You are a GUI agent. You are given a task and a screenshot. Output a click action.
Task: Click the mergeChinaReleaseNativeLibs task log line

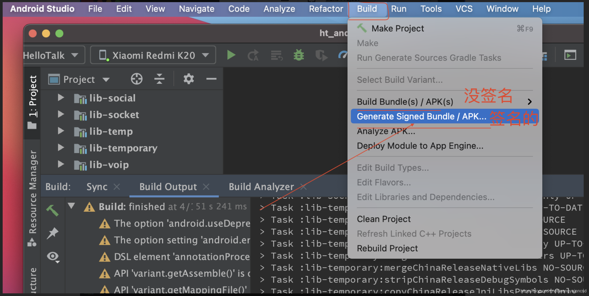[x=421, y=268]
